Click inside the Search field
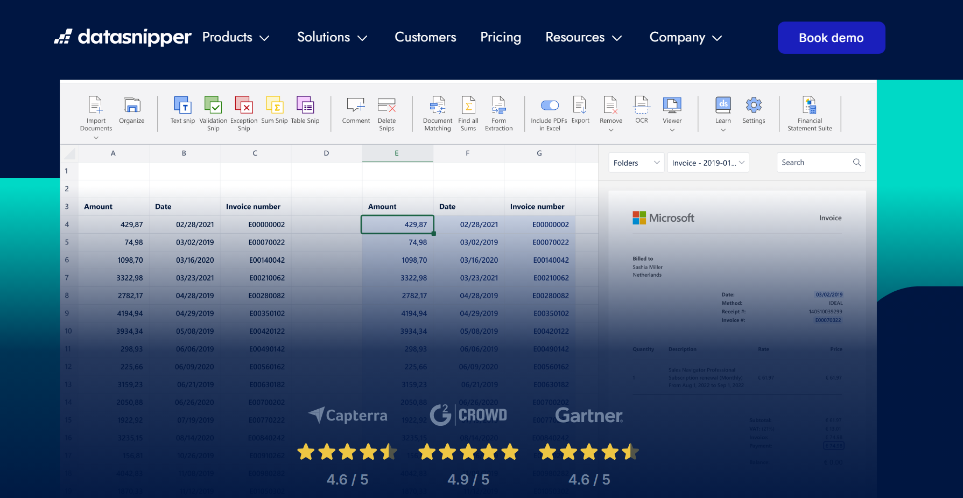The width and height of the screenshot is (963, 498). point(813,162)
